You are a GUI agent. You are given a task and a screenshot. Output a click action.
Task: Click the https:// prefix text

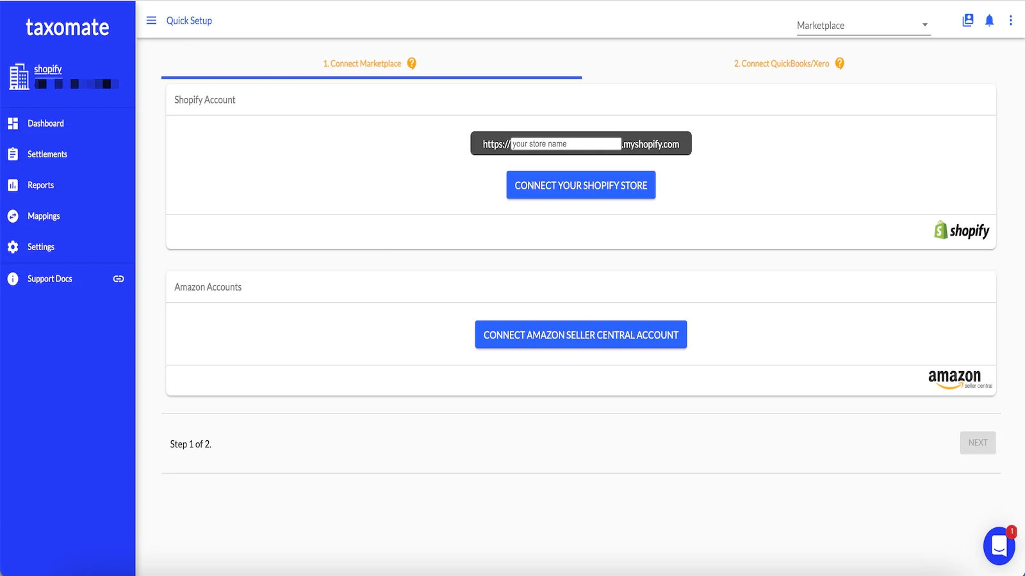coord(496,145)
